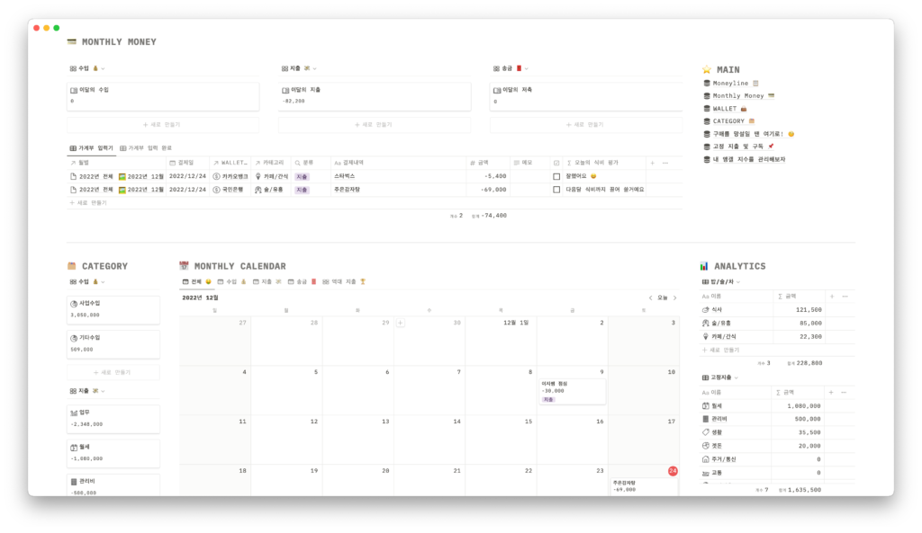Viewport: 922px width, 533px height.
Task: Expand the 수입 view dropdown at top
Action: 103,68
